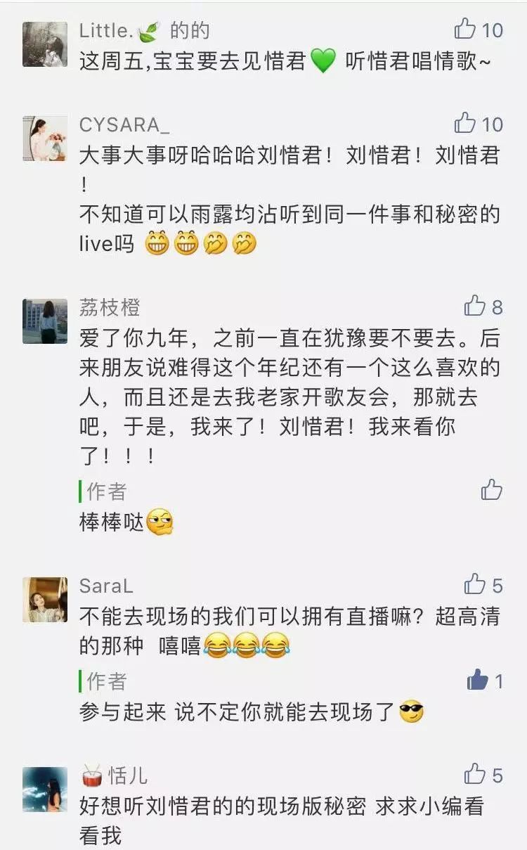Like CYSARA_'s comment
The image size is (527, 850).
pos(465,123)
